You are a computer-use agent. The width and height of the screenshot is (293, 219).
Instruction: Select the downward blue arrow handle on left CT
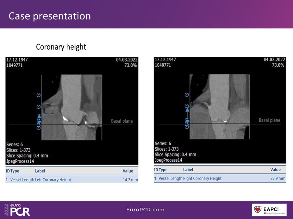coord(39,122)
